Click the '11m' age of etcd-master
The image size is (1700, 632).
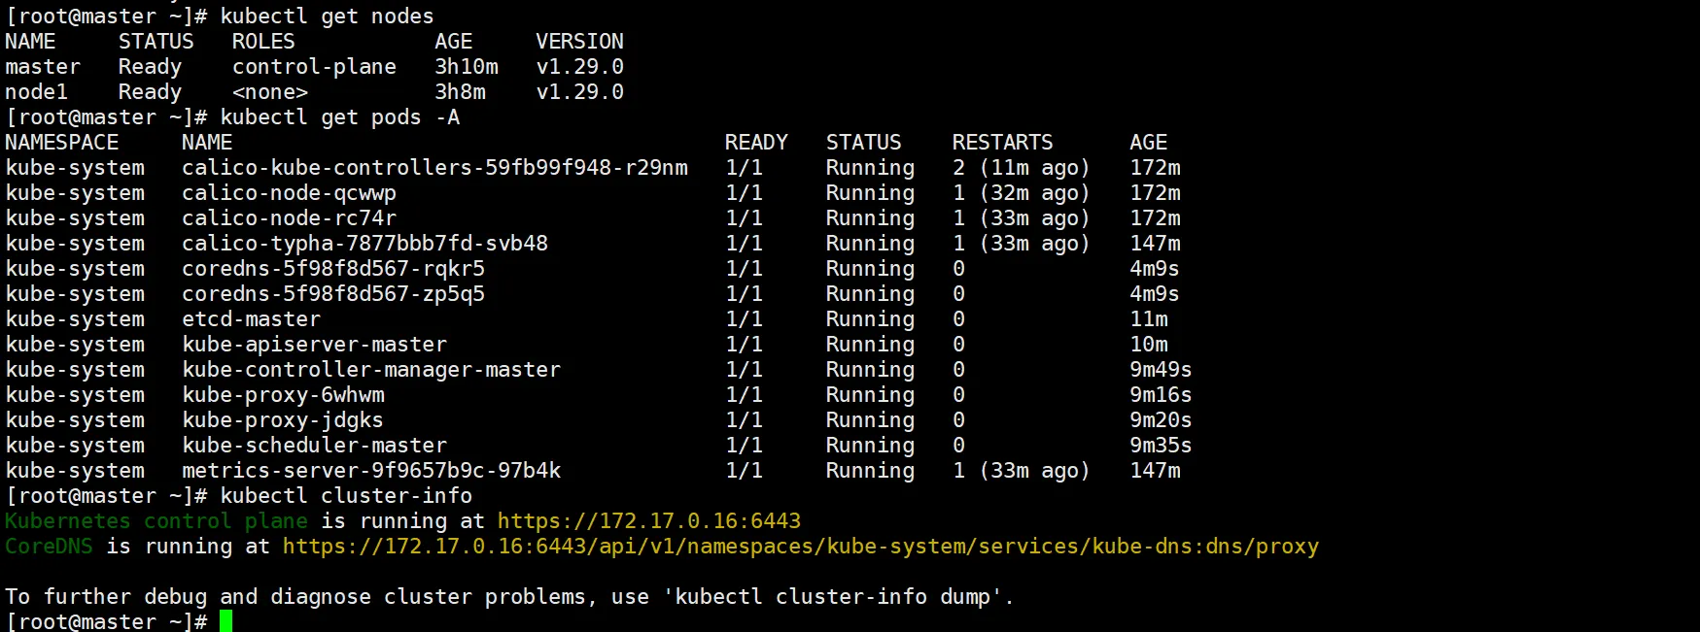(x=1149, y=319)
